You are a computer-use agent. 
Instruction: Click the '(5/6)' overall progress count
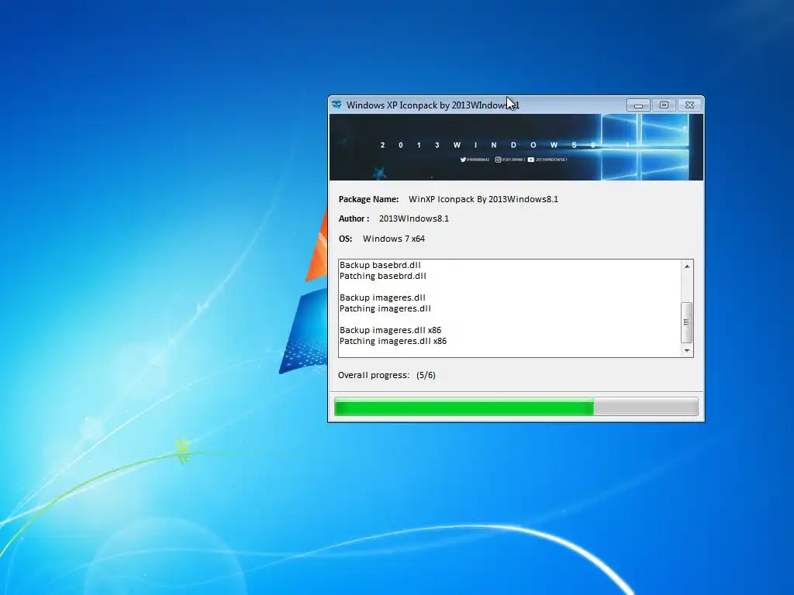(x=426, y=375)
